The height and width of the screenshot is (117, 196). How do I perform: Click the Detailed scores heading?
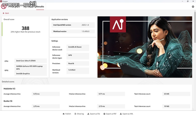point(8,82)
